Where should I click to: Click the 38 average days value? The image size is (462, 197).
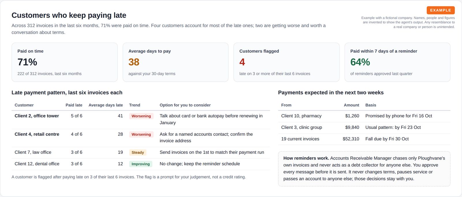[x=134, y=62]
